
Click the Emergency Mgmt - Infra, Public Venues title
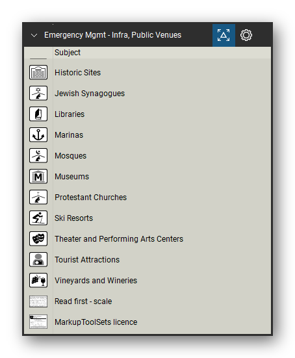(x=113, y=35)
